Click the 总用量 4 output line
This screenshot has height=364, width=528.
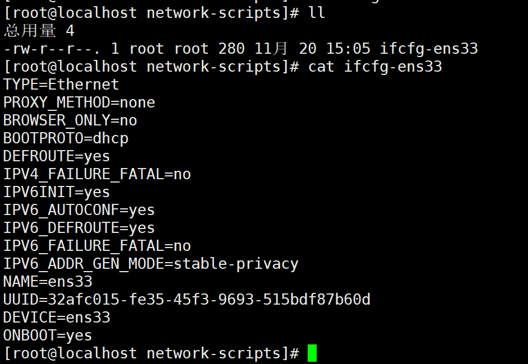tap(39, 31)
